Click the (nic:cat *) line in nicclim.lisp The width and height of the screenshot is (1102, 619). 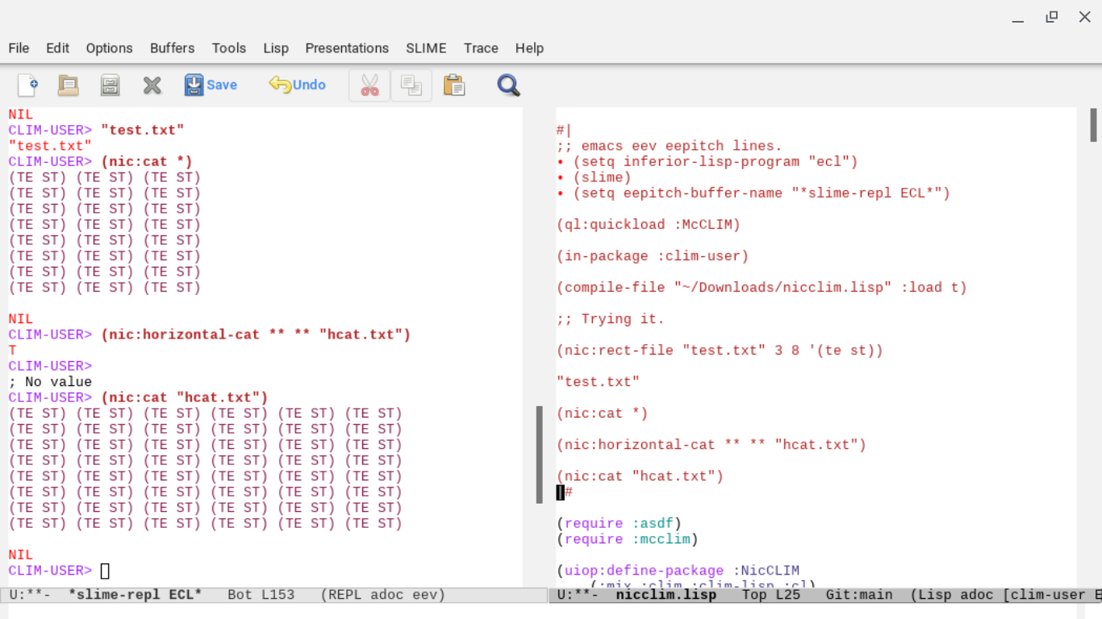[x=602, y=413]
